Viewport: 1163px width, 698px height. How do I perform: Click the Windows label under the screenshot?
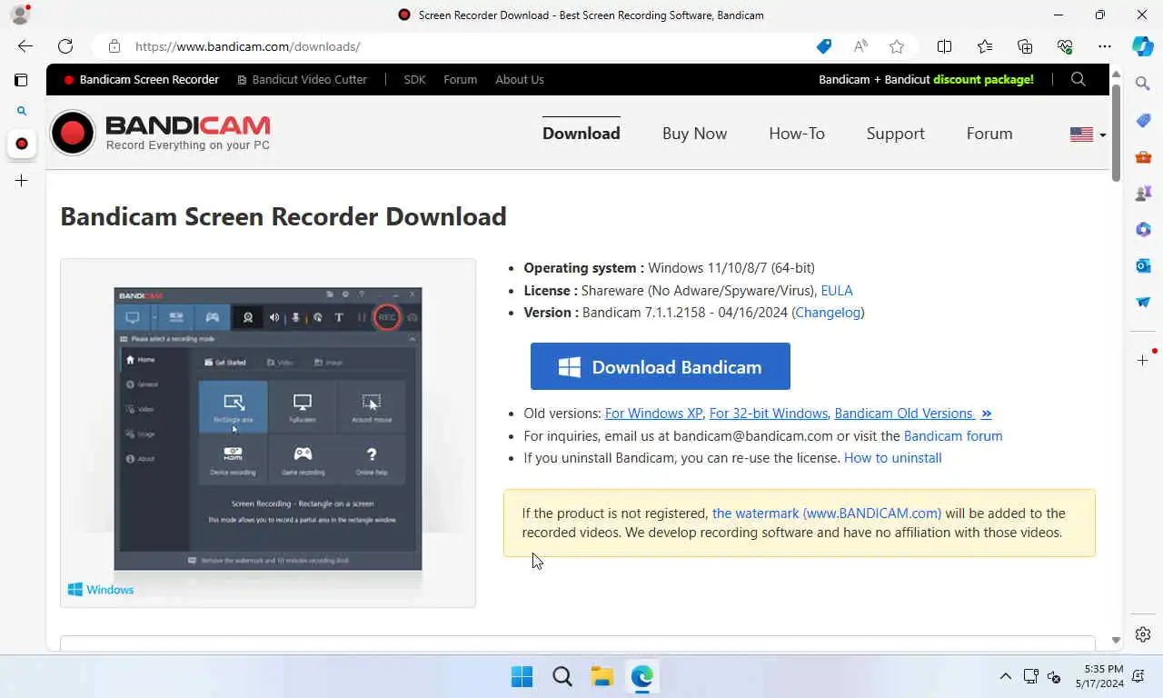coord(101,590)
